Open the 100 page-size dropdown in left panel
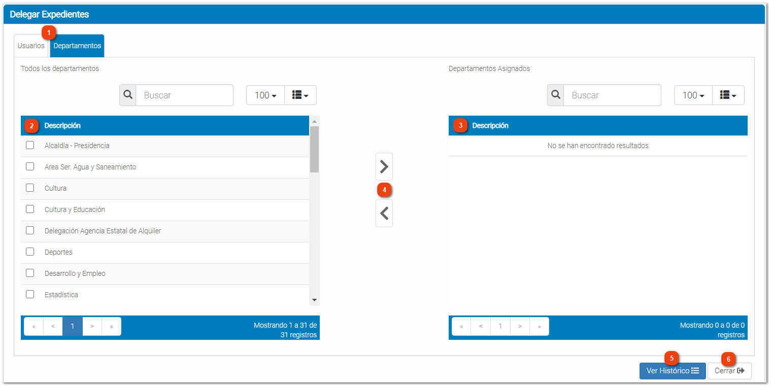The width and height of the screenshot is (771, 387). point(265,95)
